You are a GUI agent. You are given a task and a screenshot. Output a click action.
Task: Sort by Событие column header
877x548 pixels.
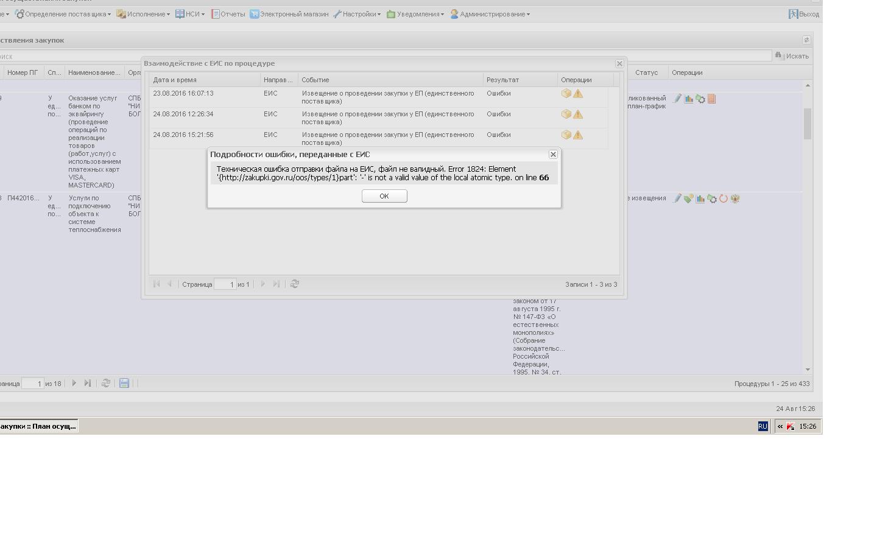390,80
